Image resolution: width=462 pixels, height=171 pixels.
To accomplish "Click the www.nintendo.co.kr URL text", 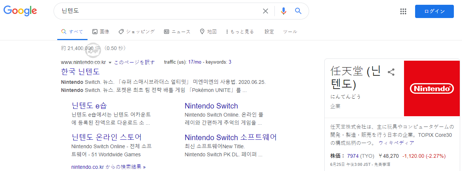I will click(83, 62).
